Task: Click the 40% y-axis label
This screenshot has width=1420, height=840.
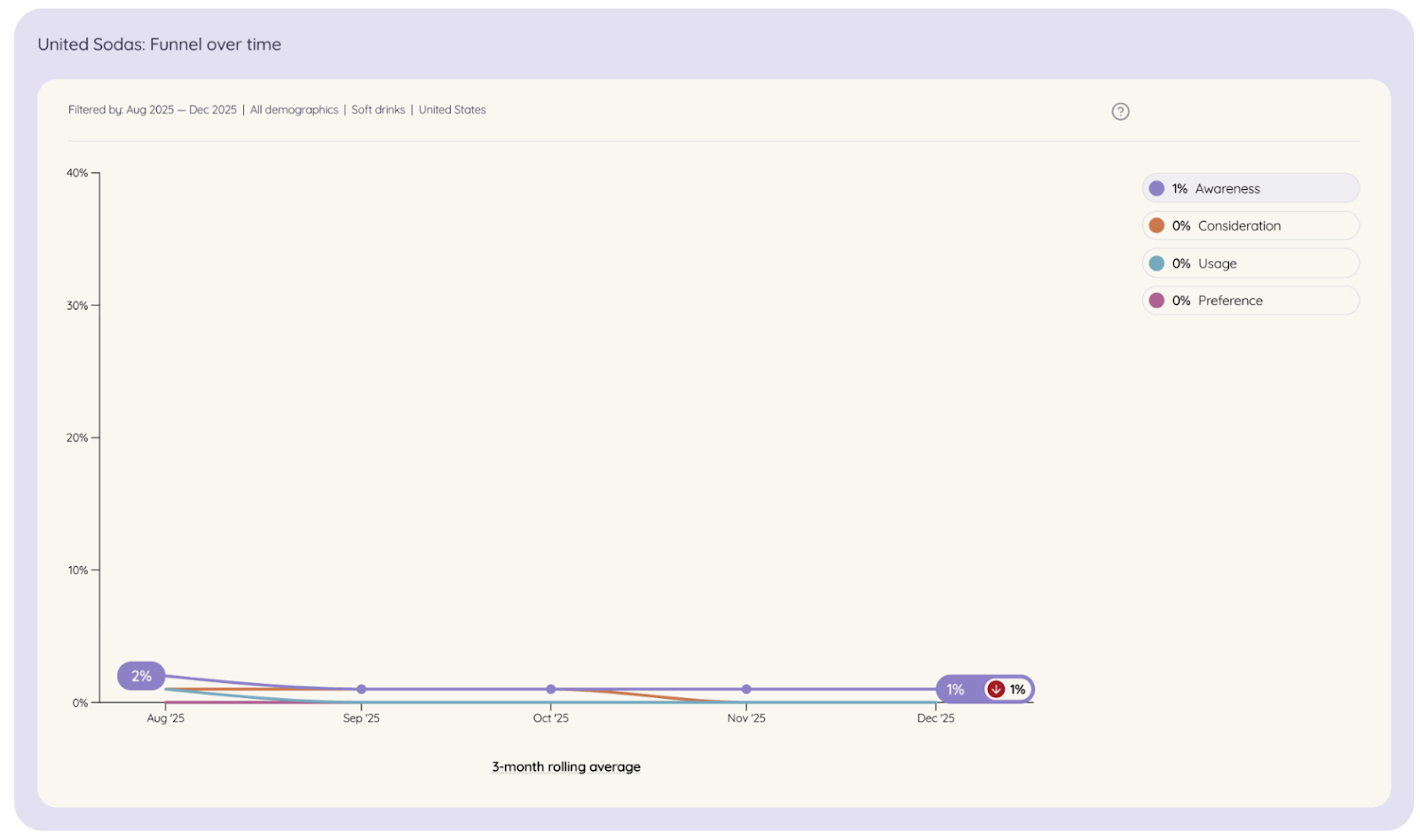Action: point(77,173)
